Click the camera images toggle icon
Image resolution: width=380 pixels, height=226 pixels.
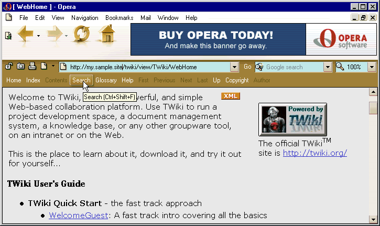(x=21, y=67)
